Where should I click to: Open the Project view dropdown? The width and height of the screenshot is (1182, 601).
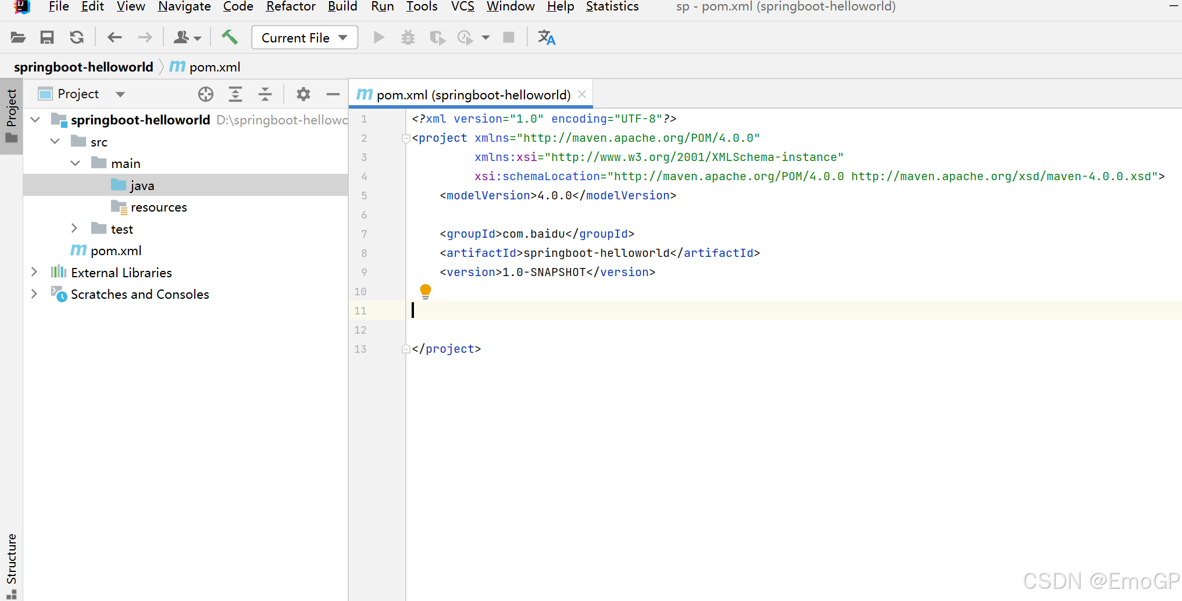(120, 94)
